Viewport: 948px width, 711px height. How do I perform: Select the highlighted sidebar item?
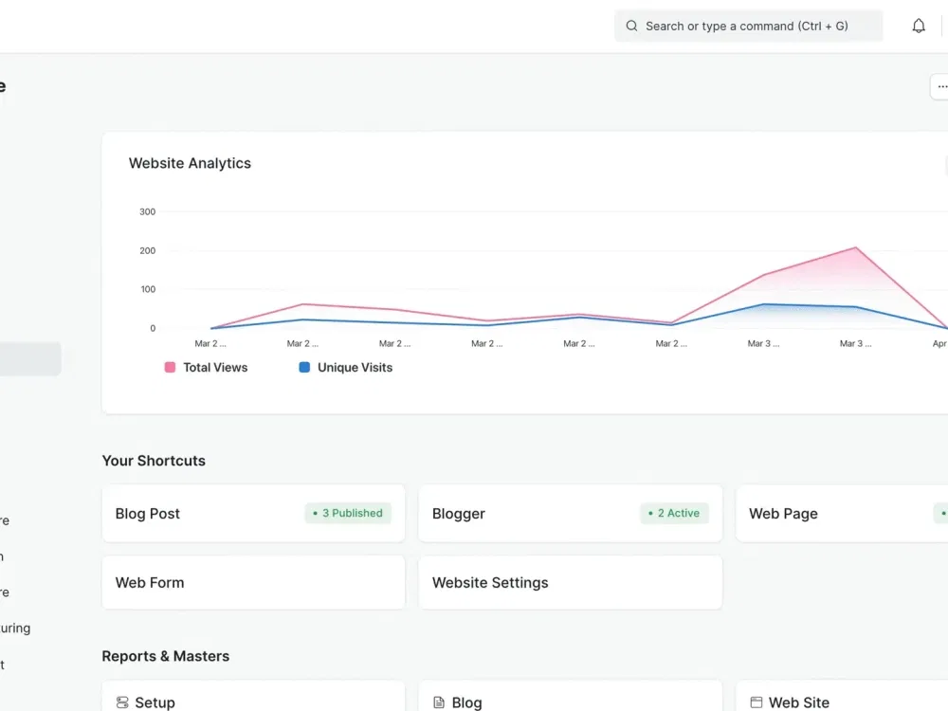point(30,359)
